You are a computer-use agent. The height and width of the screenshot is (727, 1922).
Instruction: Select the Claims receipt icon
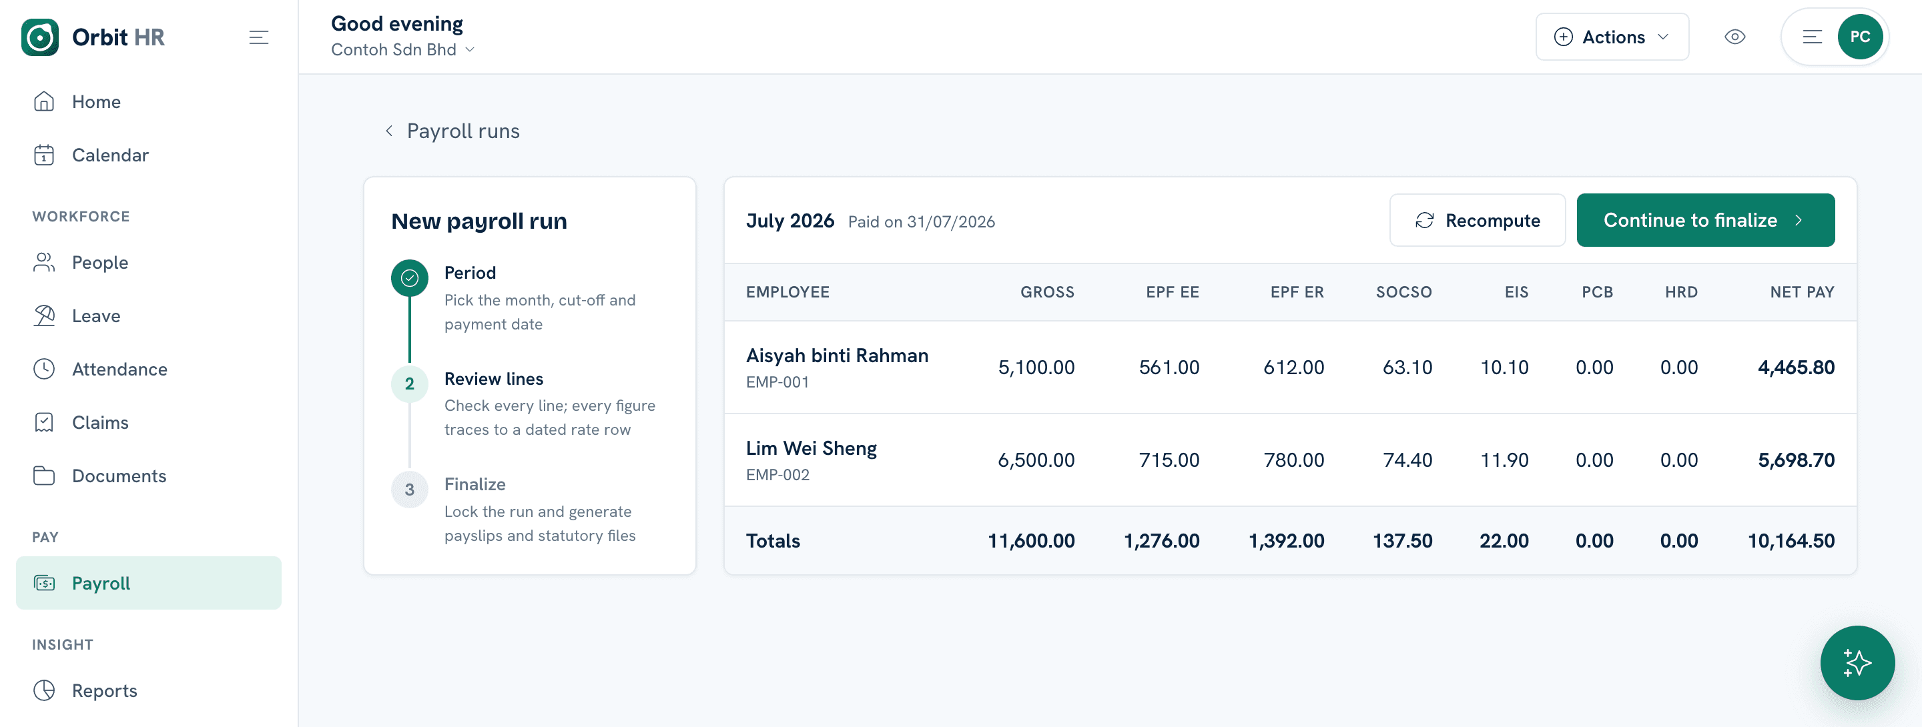(44, 423)
